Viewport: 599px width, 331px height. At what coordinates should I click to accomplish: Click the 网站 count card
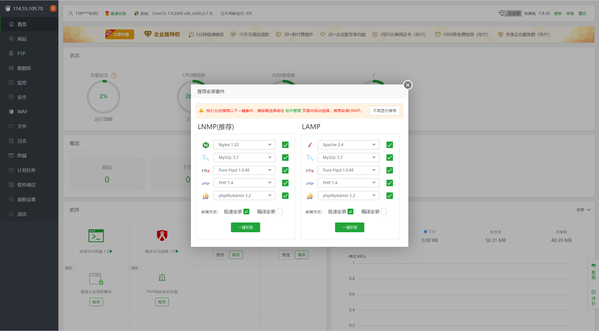[x=107, y=174]
